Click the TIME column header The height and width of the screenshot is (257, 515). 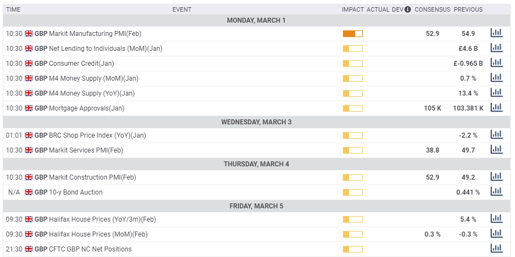coord(13,9)
